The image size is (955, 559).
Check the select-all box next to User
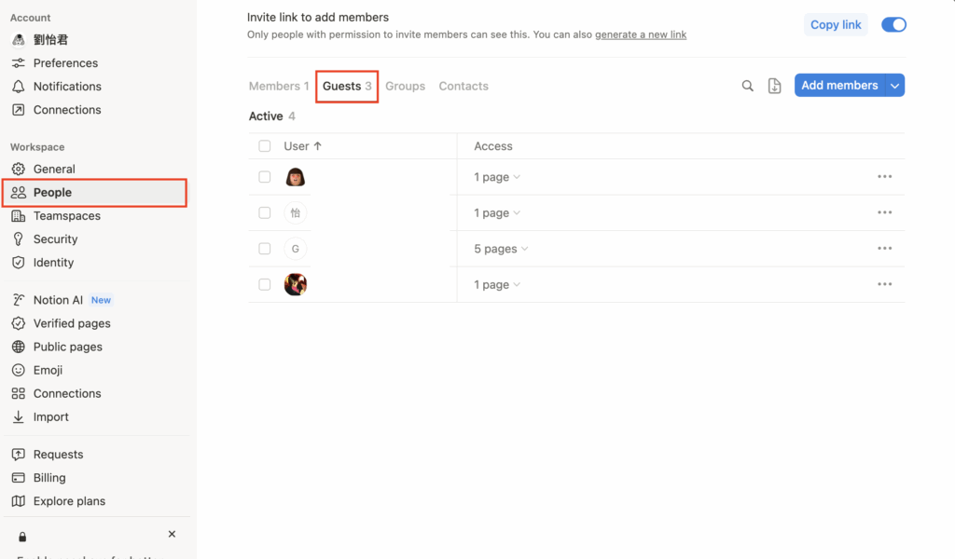click(x=265, y=146)
